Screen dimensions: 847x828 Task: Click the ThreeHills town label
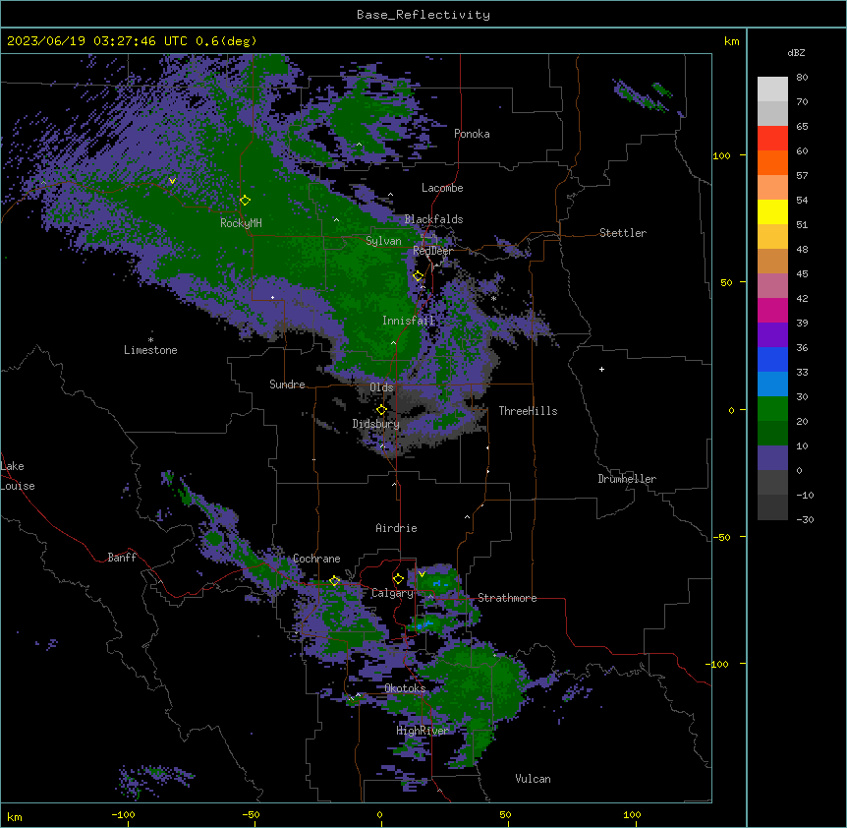tap(528, 411)
